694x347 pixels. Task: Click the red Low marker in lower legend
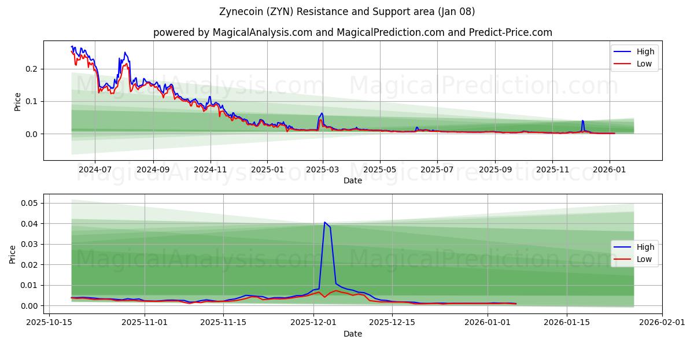pyautogui.click(x=622, y=259)
